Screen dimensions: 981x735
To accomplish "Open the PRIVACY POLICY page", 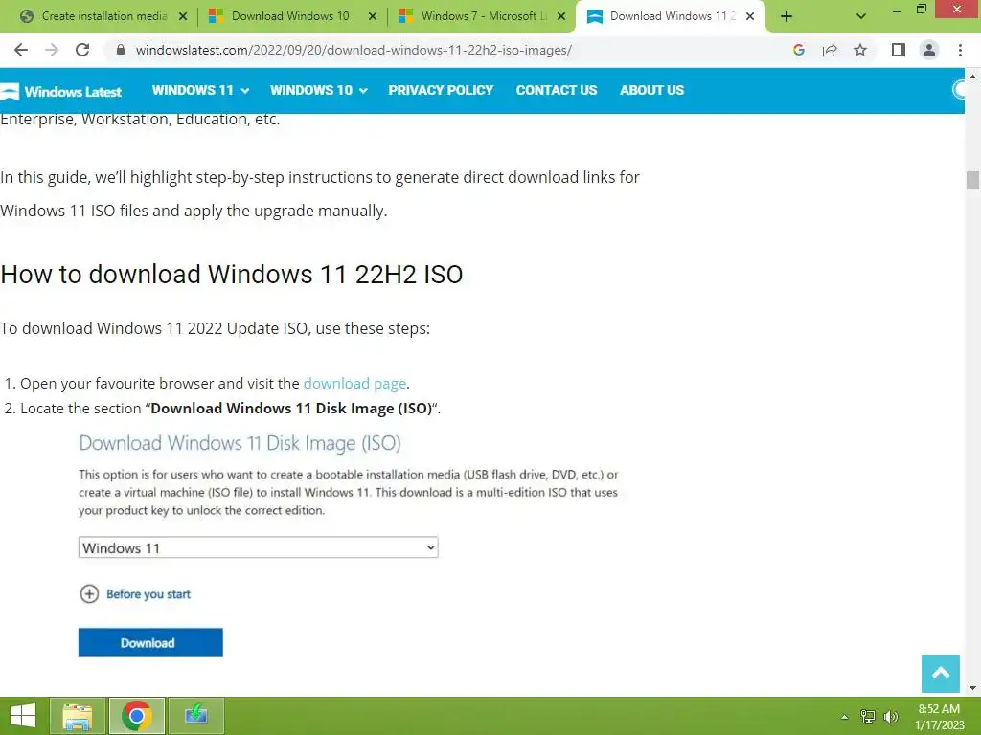I will [441, 90].
